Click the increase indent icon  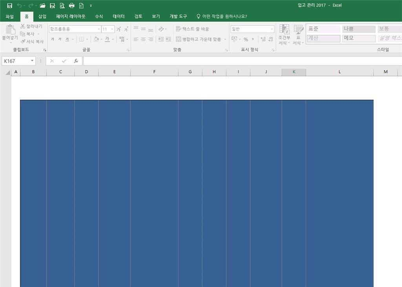(168, 39)
